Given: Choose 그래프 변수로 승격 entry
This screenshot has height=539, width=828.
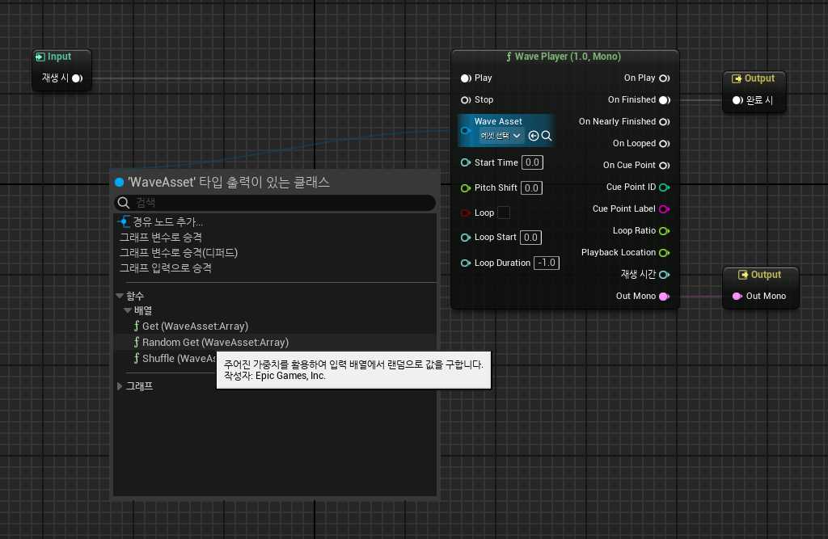Looking at the screenshot, I should click(x=275, y=237).
